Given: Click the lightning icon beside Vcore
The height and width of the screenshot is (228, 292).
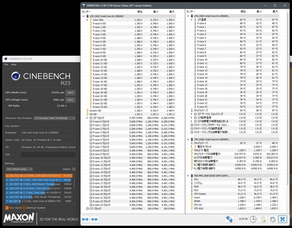Looking at the screenshot, I should (x=192, y=198).
